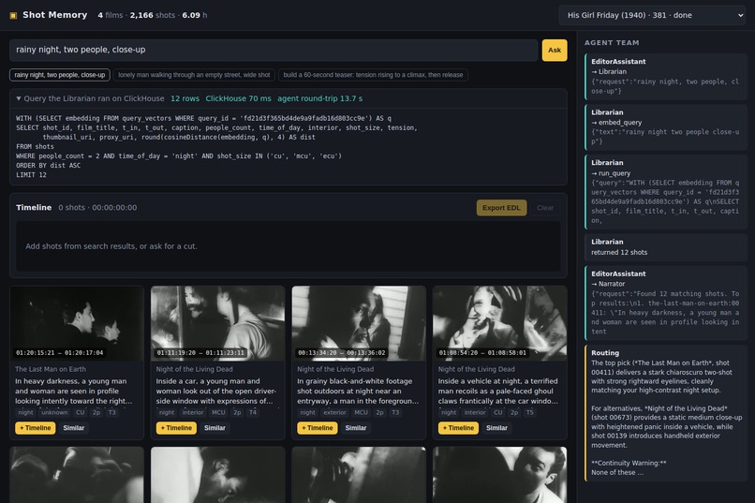Add the 'Inside a vehicle at night' shot to Timeline
The width and height of the screenshot is (755, 503).
click(458, 428)
